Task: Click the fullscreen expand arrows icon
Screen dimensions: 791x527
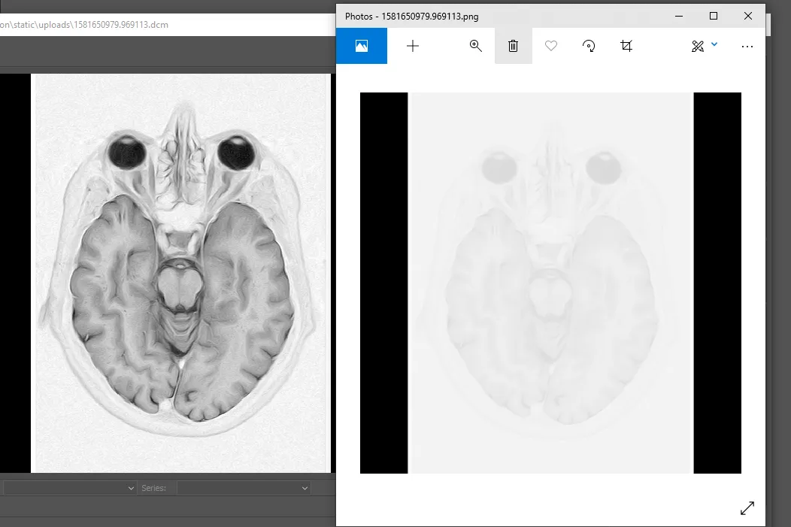Action: tap(747, 508)
